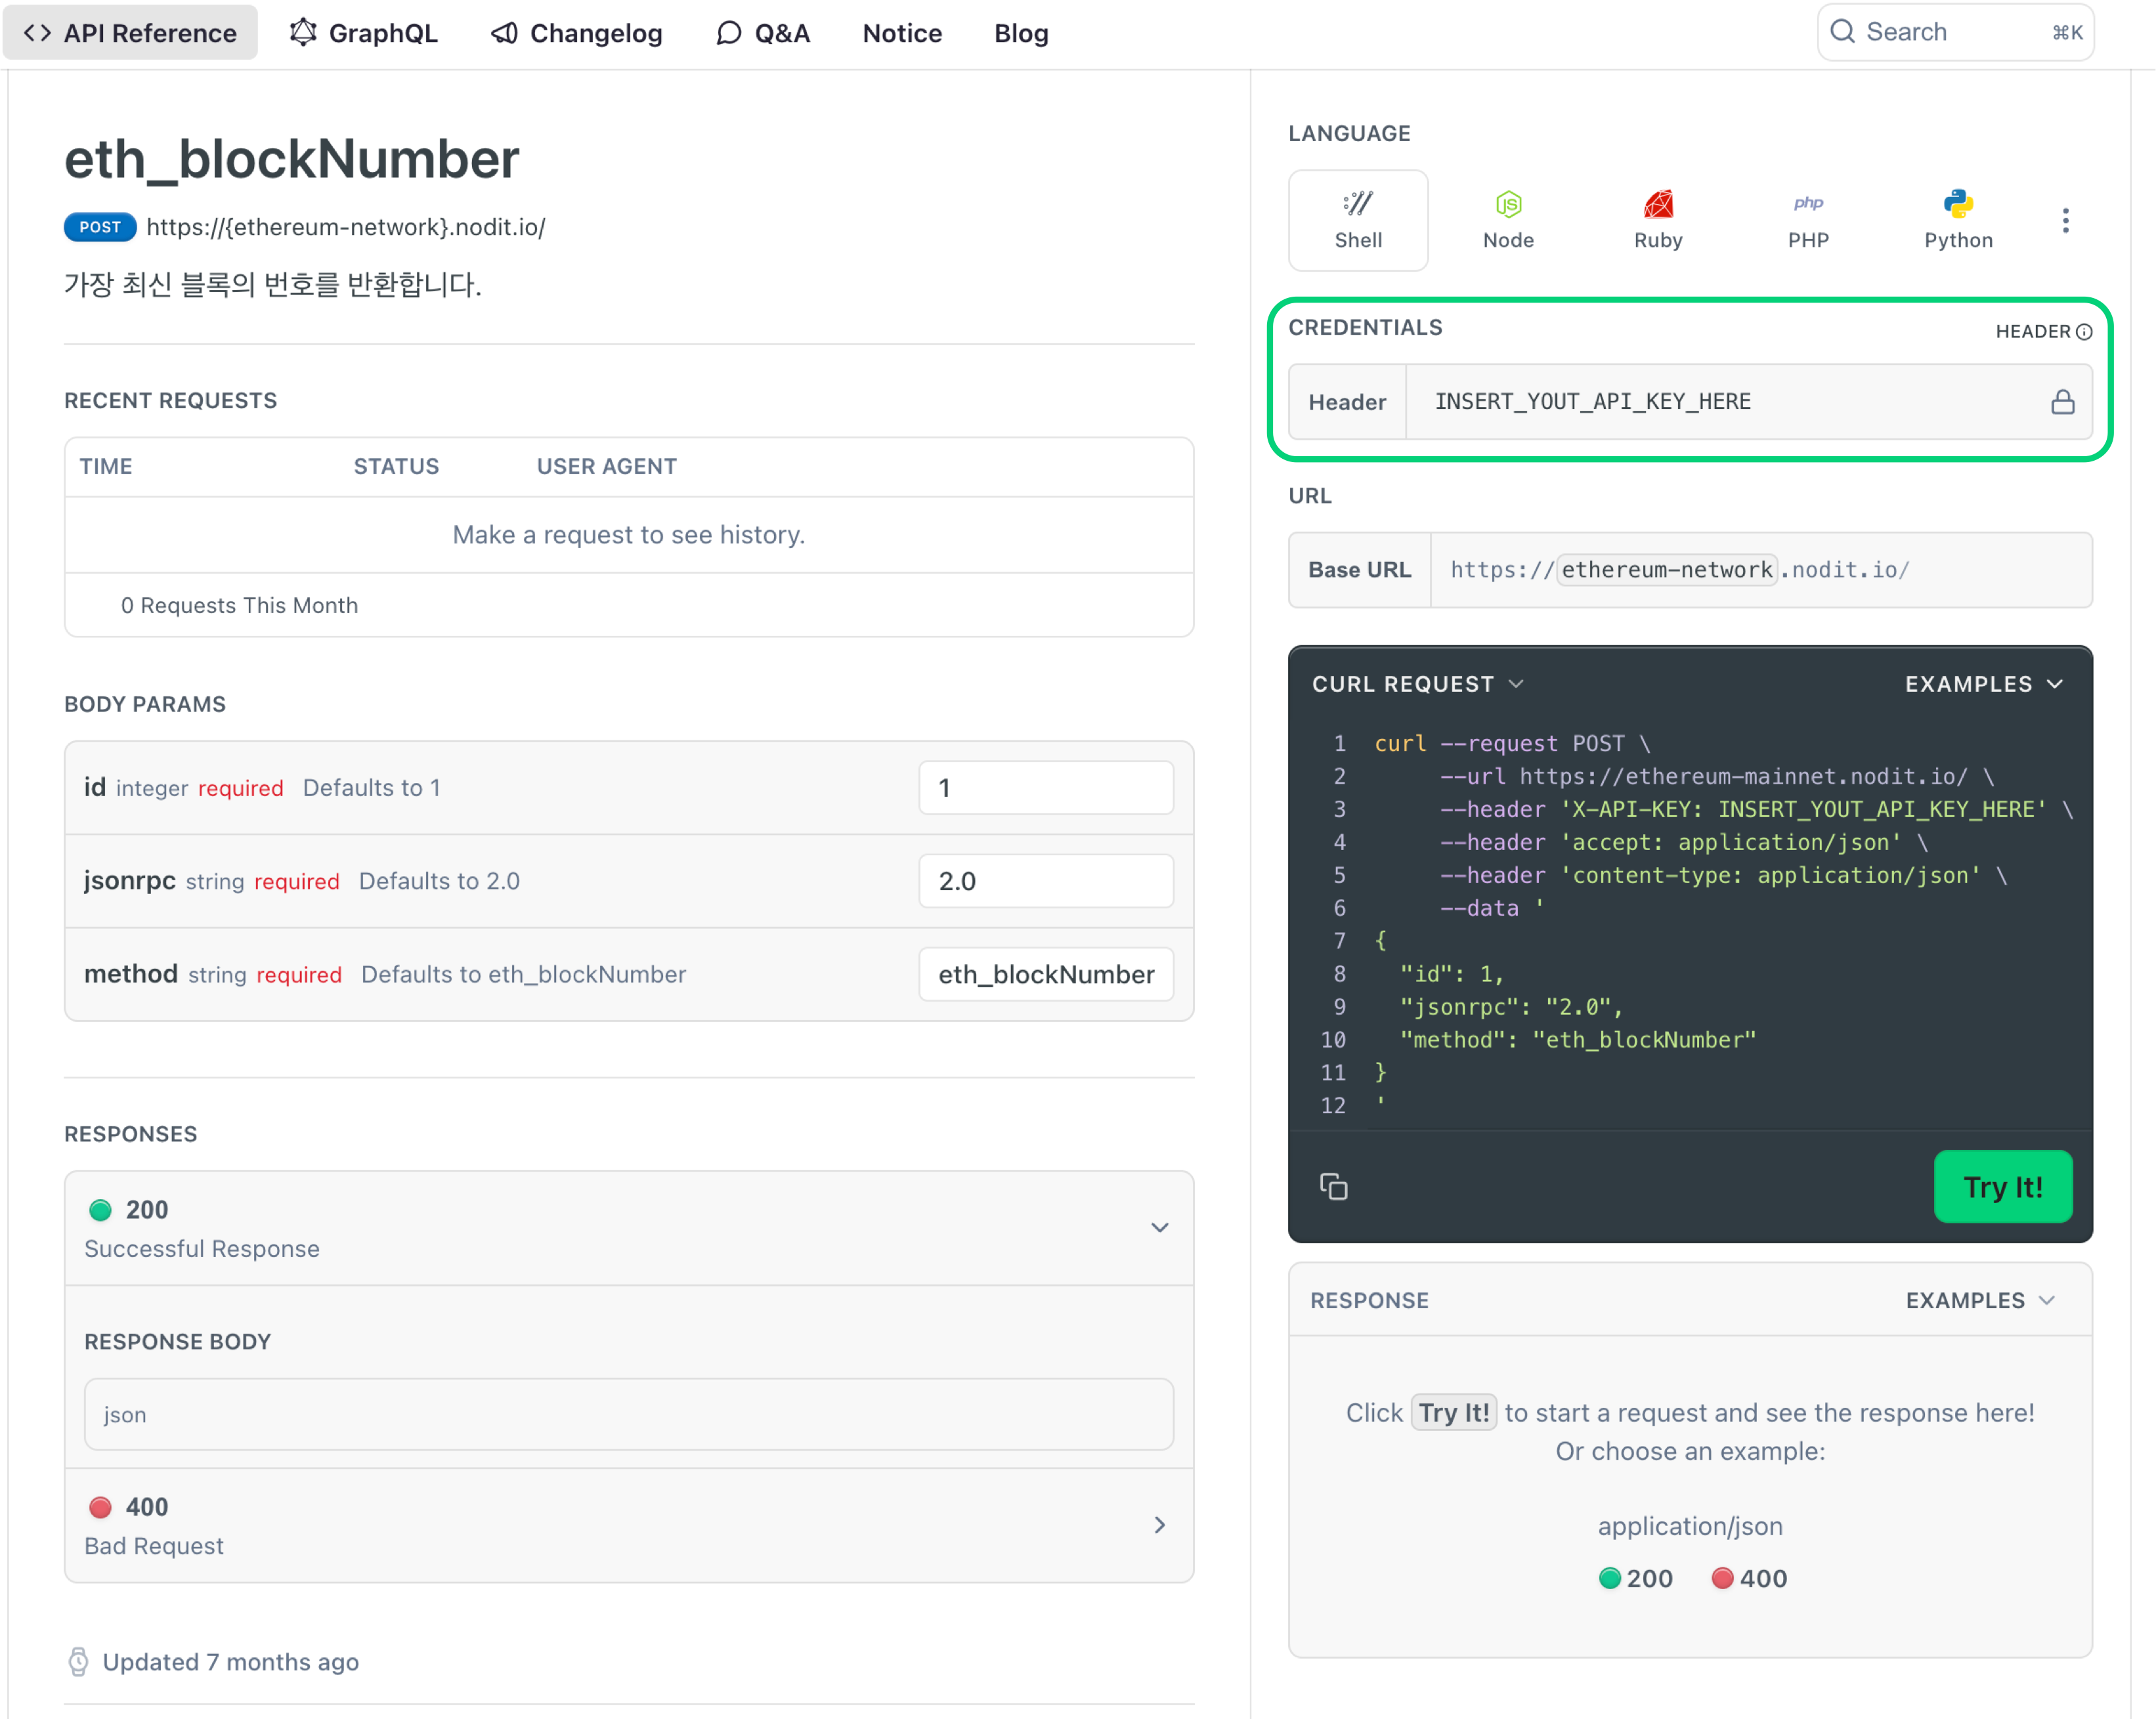The image size is (2156, 1719).
Task: Click the code brackets icon on API Reference
Action: (x=37, y=32)
